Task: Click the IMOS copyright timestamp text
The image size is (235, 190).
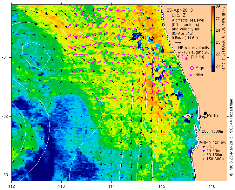Action: (231, 137)
